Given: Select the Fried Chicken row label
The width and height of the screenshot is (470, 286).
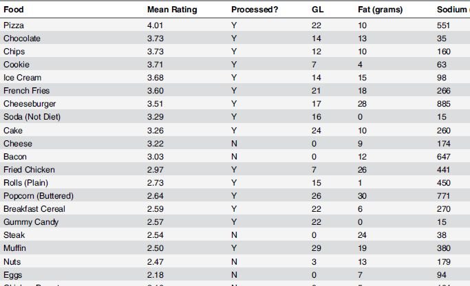Looking at the screenshot, I should [x=29, y=170].
